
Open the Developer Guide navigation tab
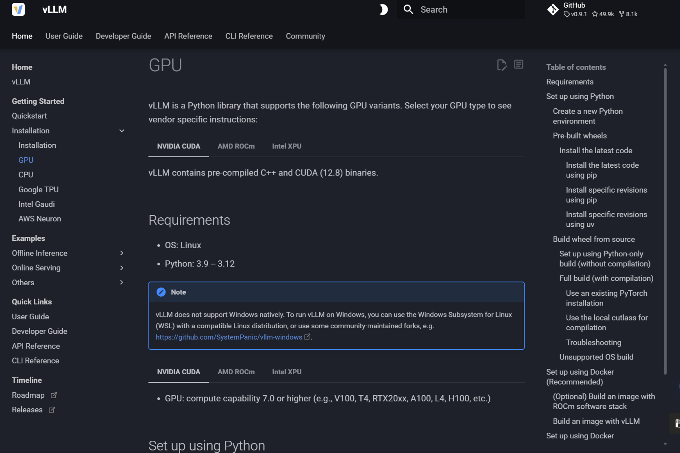(x=123, y=36)
